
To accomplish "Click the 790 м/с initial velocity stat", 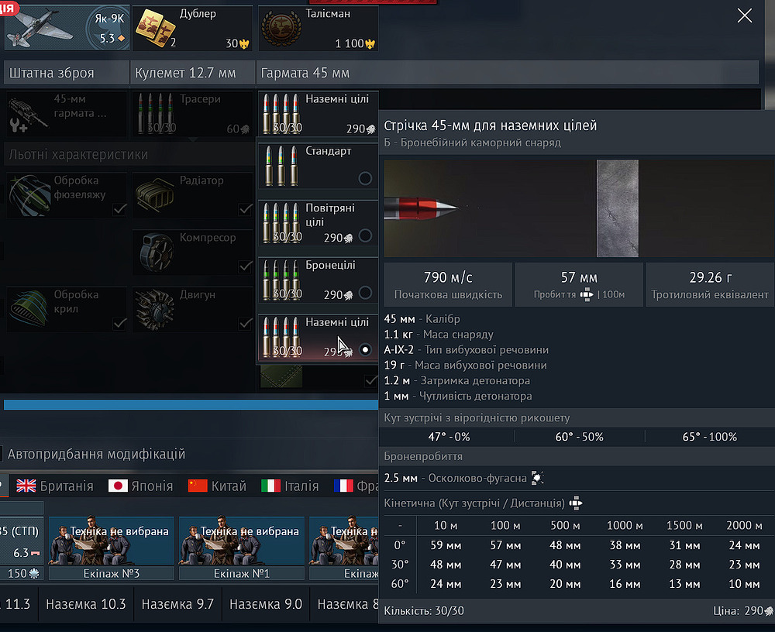I will pos(448,284).
